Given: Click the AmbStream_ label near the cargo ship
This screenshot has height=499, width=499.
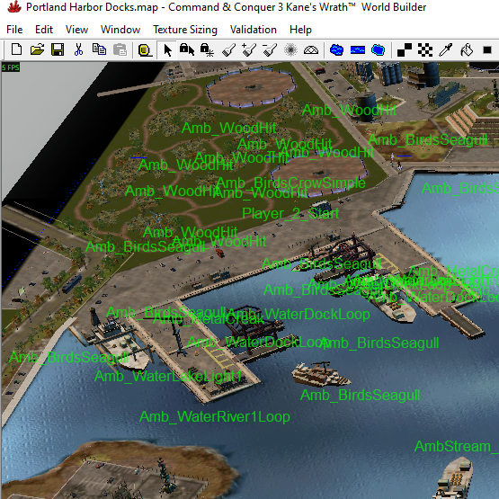Looking at the screenshot, I should [457, 446].
